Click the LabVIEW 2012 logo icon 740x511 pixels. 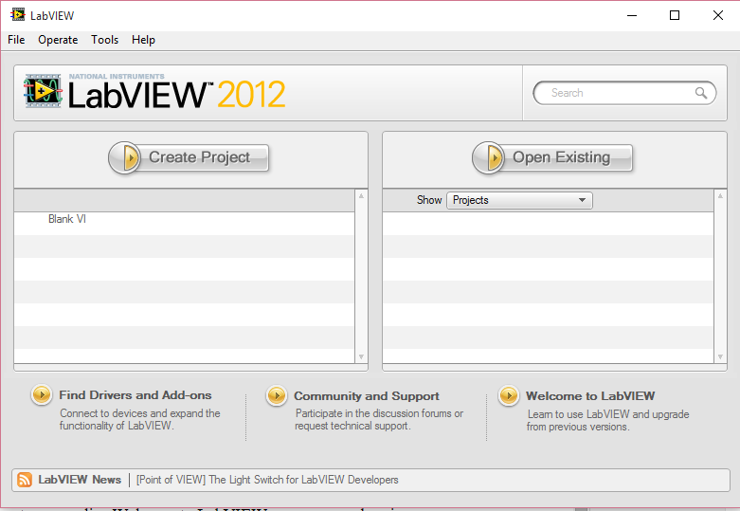pos(43,91)
